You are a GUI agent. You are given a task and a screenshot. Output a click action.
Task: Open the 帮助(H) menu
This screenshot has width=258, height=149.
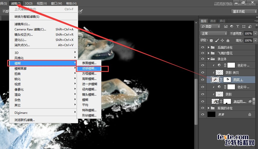[x=71, y=3]
